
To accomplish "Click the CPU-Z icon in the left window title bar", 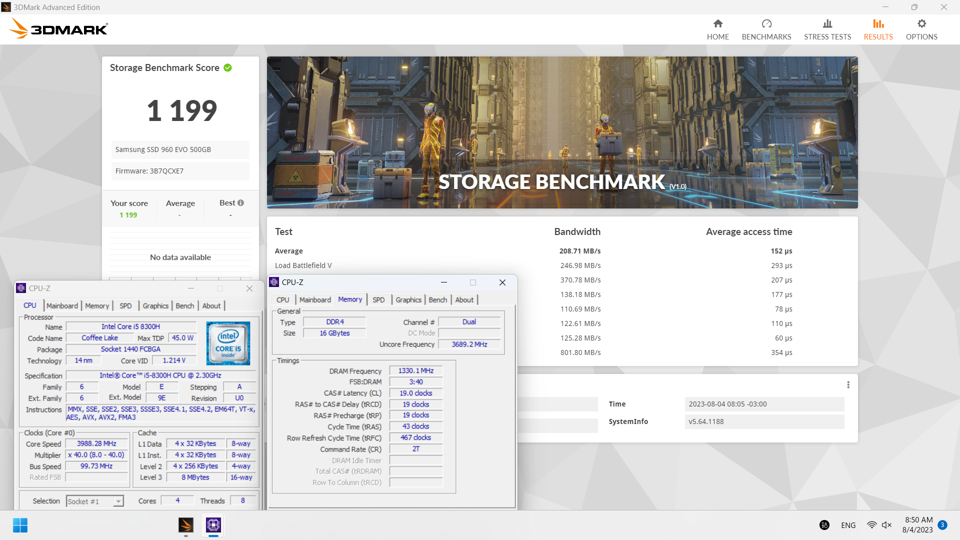I will pos(21,288).
